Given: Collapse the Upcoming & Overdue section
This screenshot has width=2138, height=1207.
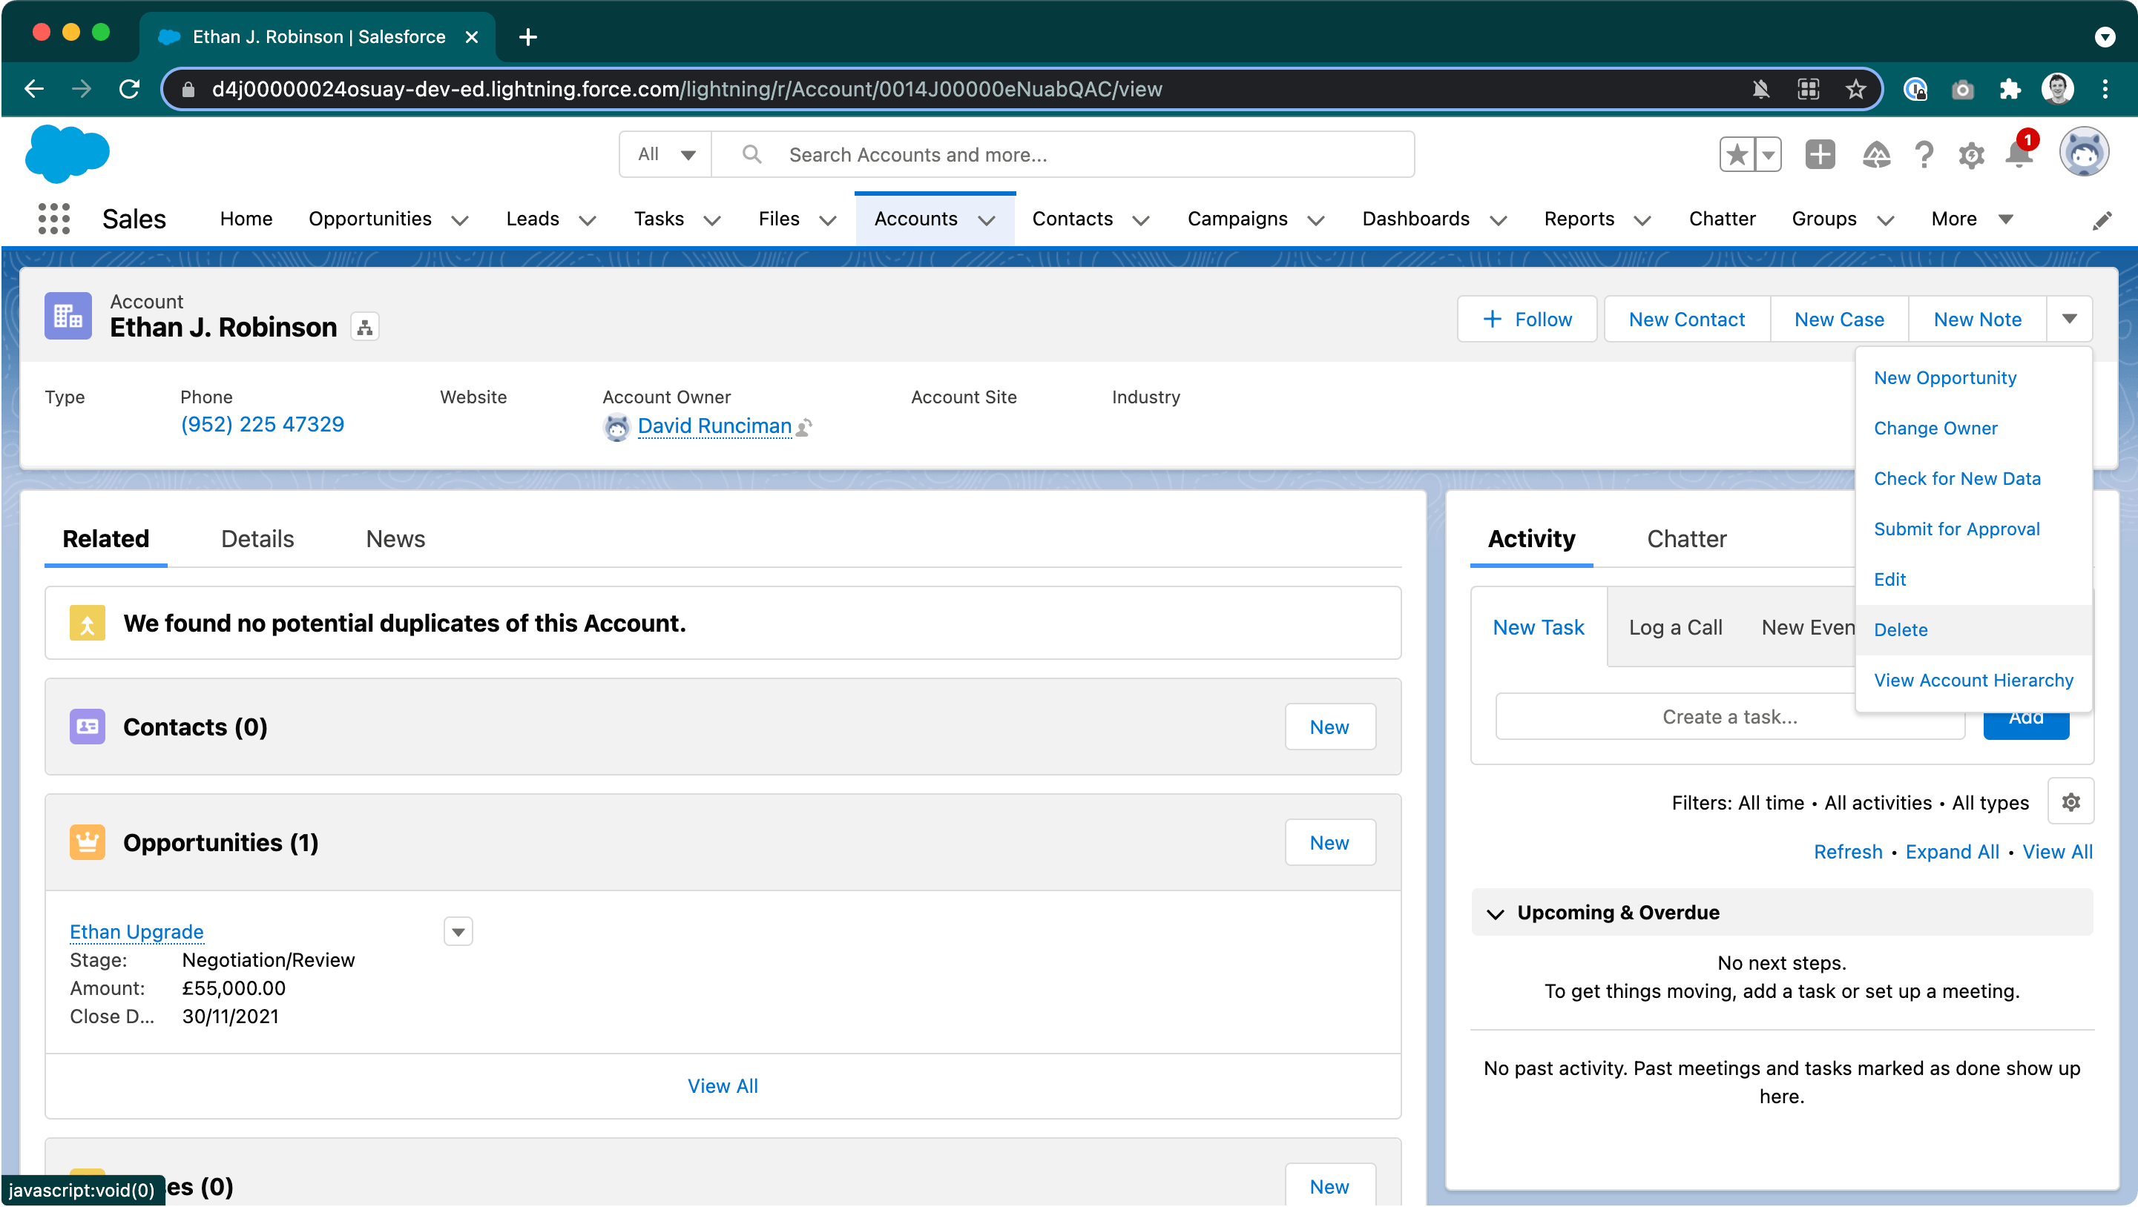Looking at the screenshot, I should (1496, 913).
